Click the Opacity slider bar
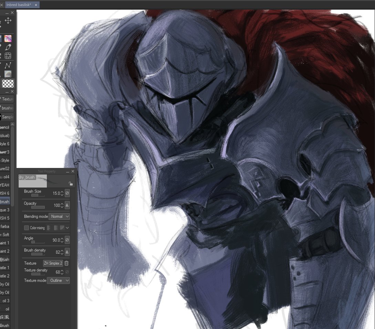 point(38,207)
